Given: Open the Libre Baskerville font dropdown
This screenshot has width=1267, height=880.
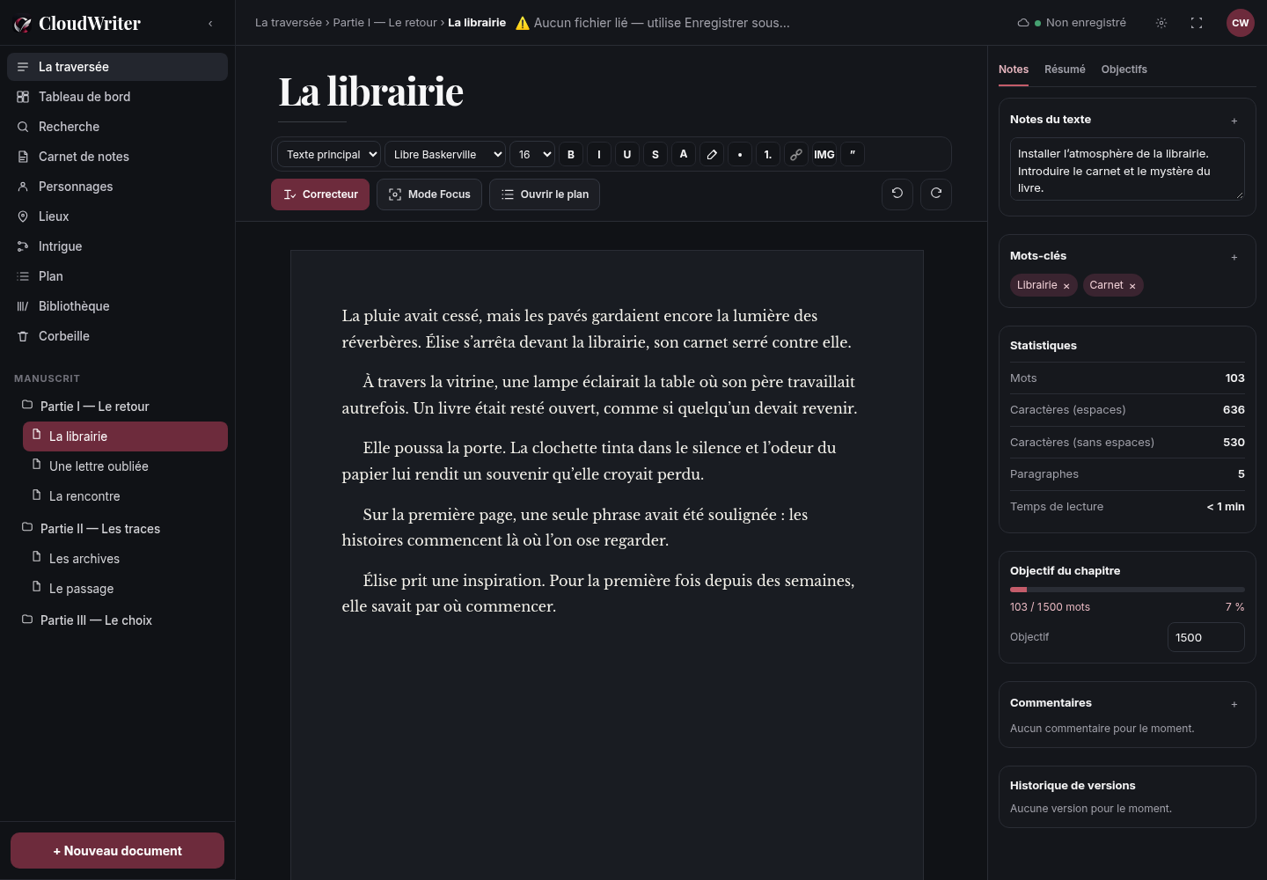Looking at the screenshot, I should 445,155.
